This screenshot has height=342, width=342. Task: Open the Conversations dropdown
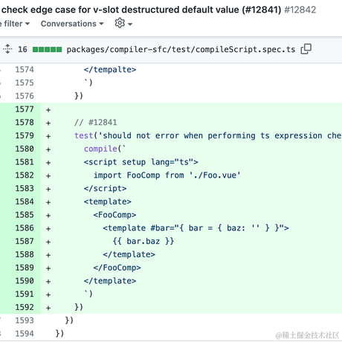tap(72, 24)
